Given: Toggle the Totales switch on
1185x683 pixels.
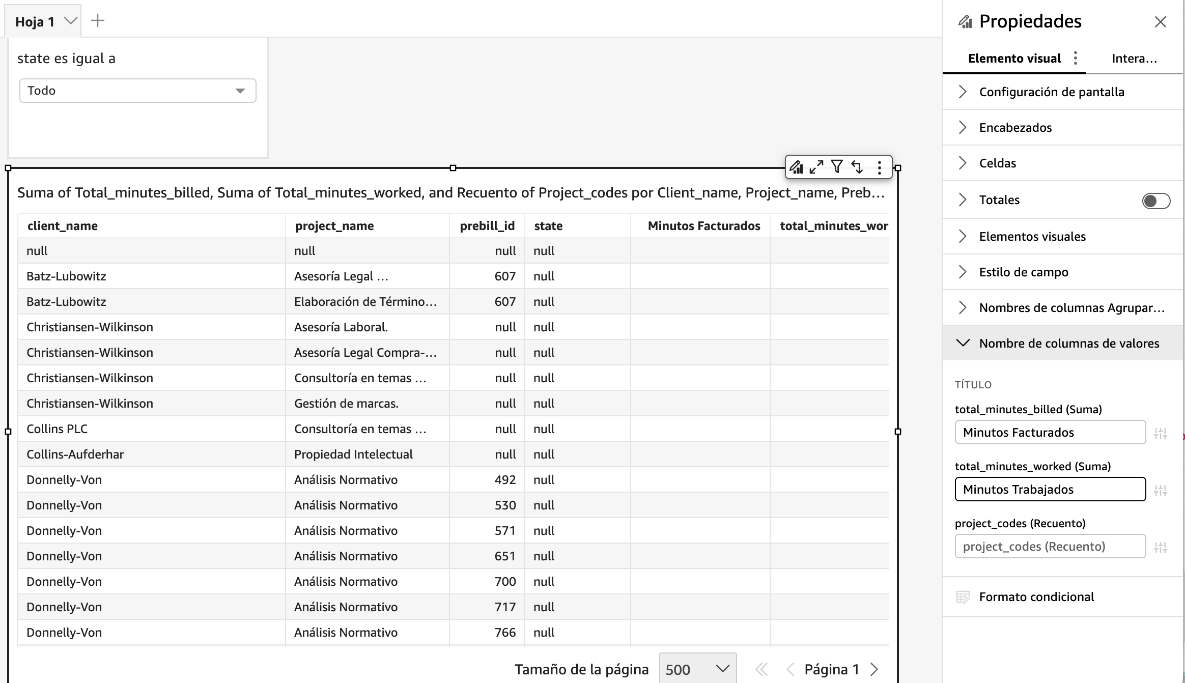Looking at the screenshot, I should 1156,201.
